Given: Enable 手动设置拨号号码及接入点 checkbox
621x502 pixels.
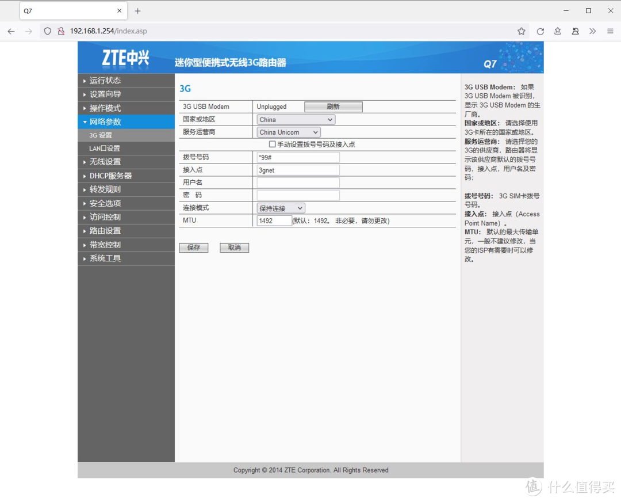Looking at the screenshot, I should click(x=273, y=144).
